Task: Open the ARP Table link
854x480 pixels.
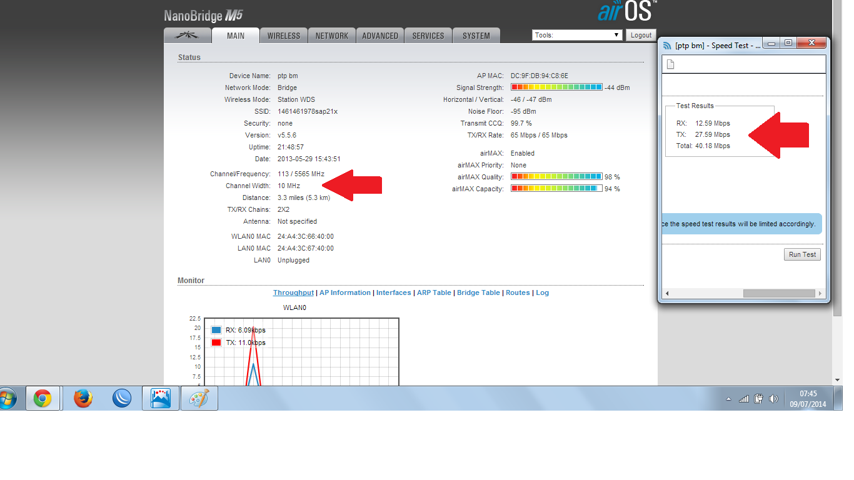Action: tap(434, 292)
